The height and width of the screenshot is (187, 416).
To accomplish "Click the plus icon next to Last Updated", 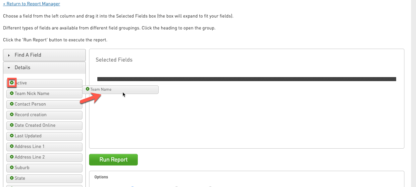I will pyautogui.click(x=12, y=136).
